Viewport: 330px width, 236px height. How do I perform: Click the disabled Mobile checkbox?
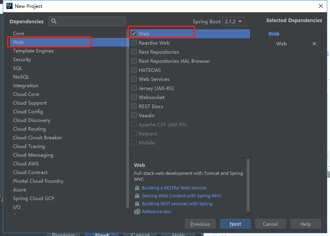click(134, 142)
